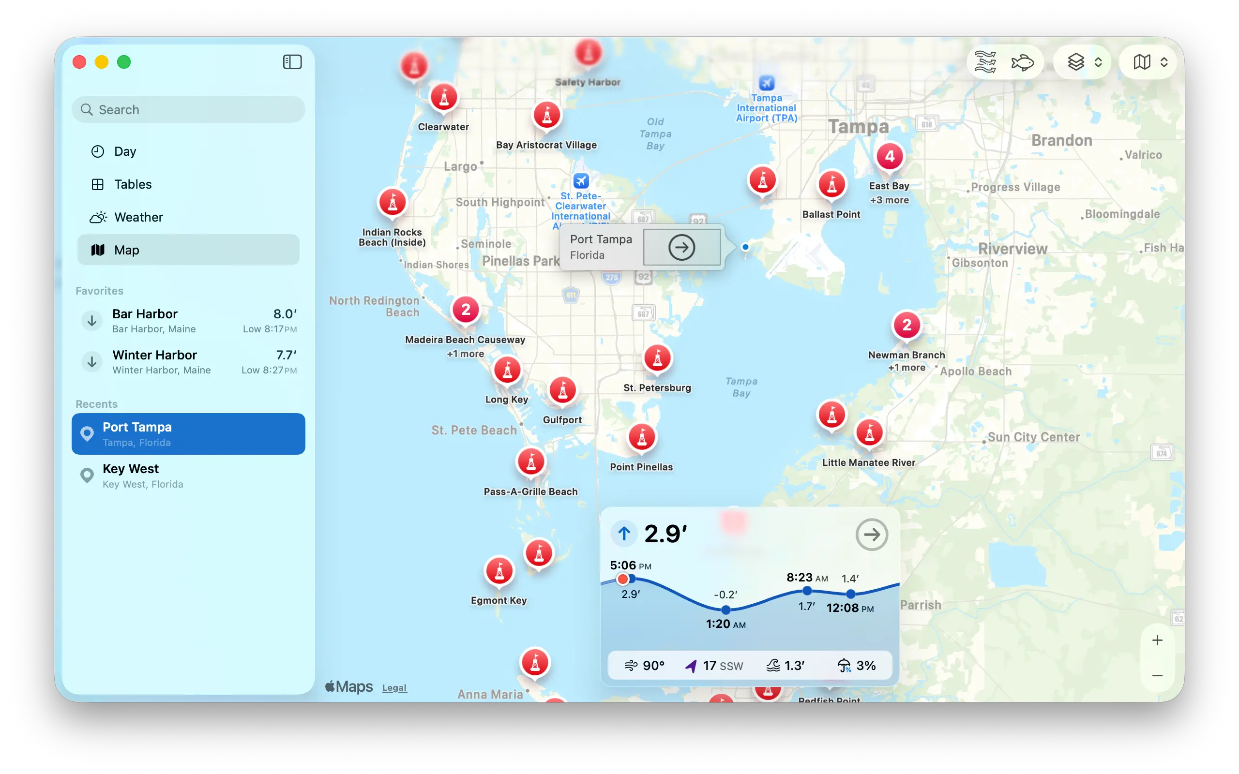
Task: Click the Winter Harbor falling tide arrow
Action: (x=91, y=362)
